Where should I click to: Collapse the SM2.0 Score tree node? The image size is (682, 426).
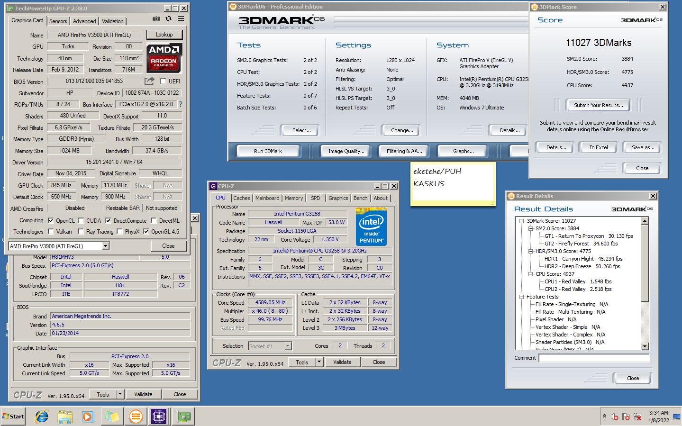click(530, 228)
